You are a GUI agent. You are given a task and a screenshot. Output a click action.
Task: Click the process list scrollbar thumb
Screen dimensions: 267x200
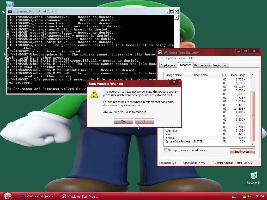[x=252, y=116]
